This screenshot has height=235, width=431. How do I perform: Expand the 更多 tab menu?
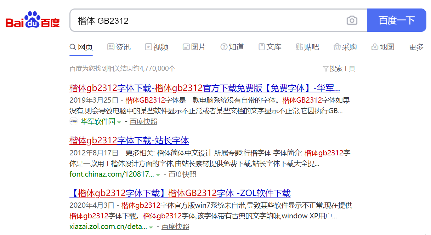416,47
